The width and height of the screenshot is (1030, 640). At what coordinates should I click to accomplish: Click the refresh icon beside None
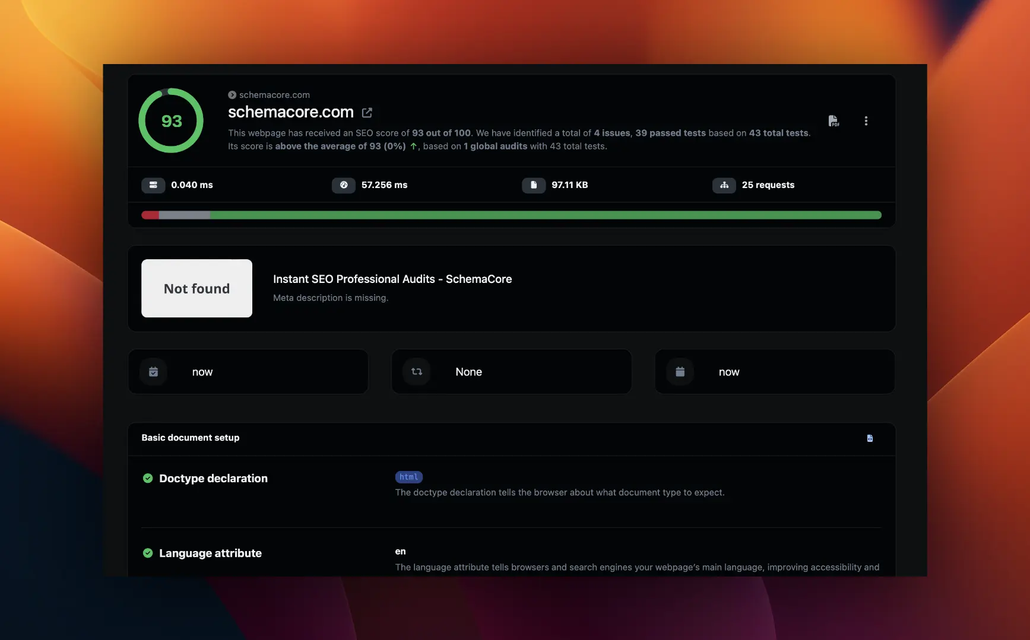416,371
